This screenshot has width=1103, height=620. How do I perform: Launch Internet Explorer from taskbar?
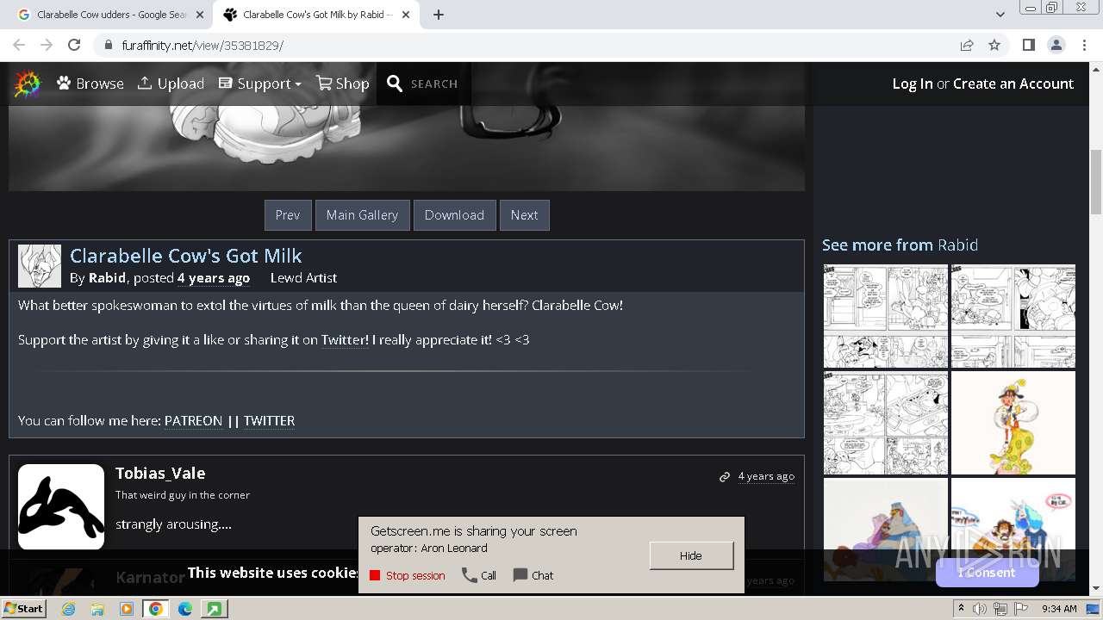[68, 609]
